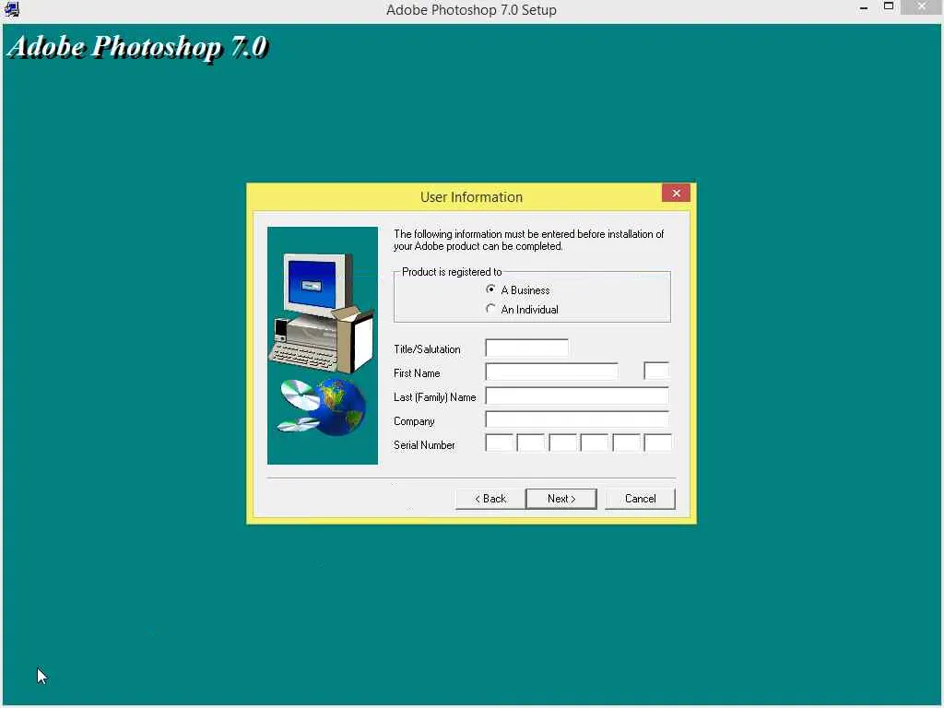Proceed with the Next button
This screenshot has width=944, height=708.
pos(561,499)
